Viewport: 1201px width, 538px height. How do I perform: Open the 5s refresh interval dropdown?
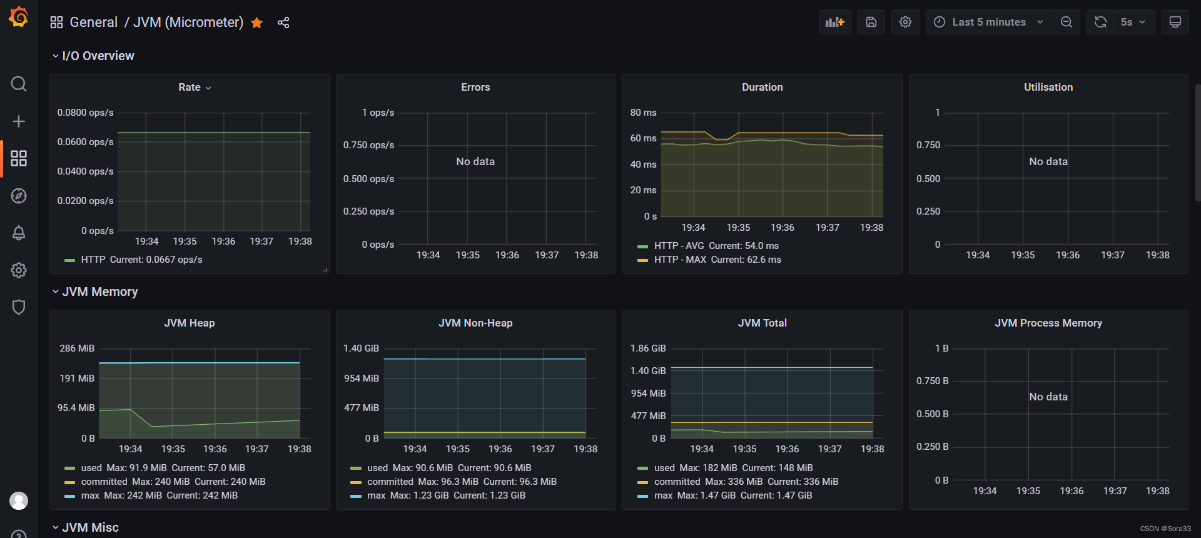(1133, 23)
